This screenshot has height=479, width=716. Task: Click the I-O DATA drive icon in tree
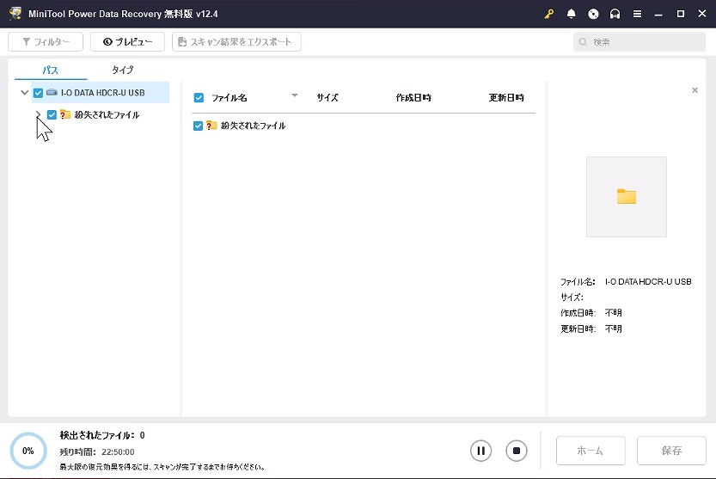[x=52, y=92]
